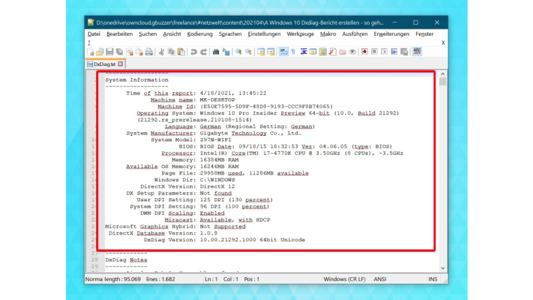Select the DxDiag.txt document tab
Screen dimensions: 533x300
[x=105, y=64]
